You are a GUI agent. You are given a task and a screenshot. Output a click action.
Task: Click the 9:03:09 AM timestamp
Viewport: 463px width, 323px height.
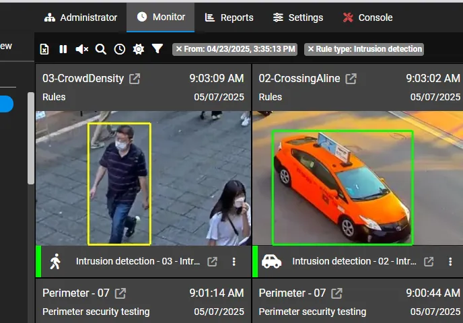[x=217, y=79]
